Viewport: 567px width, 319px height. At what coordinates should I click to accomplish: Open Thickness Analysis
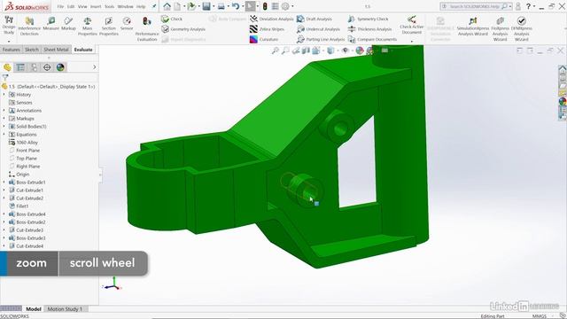(x=370, y=29)
